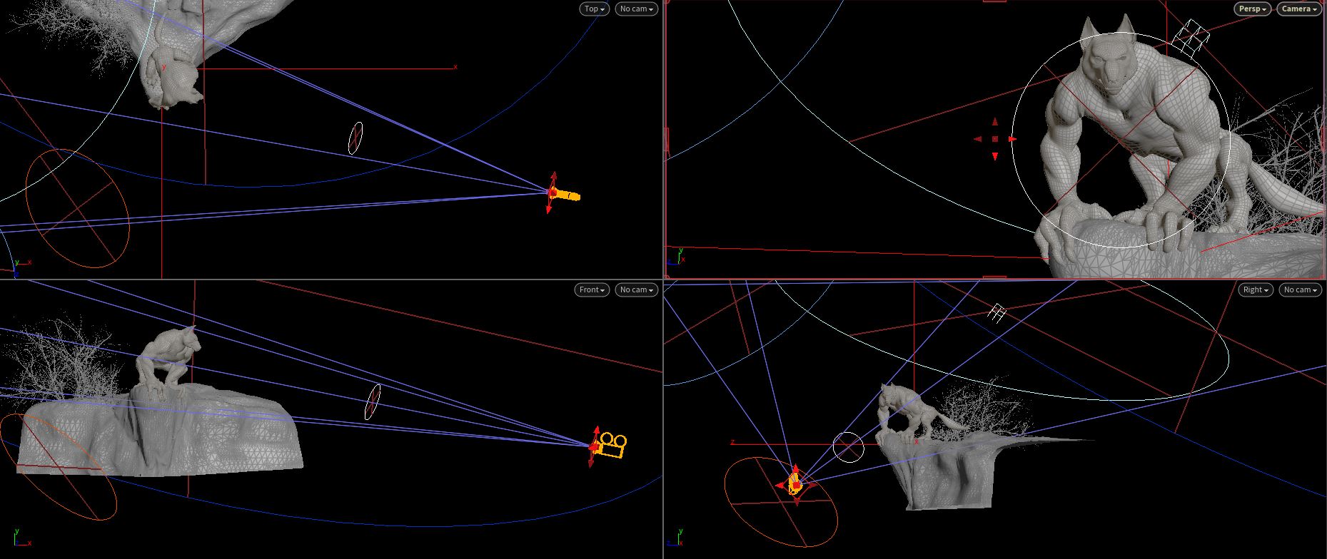Open No cam dropdown in Right viewport

click(1300, 290)
